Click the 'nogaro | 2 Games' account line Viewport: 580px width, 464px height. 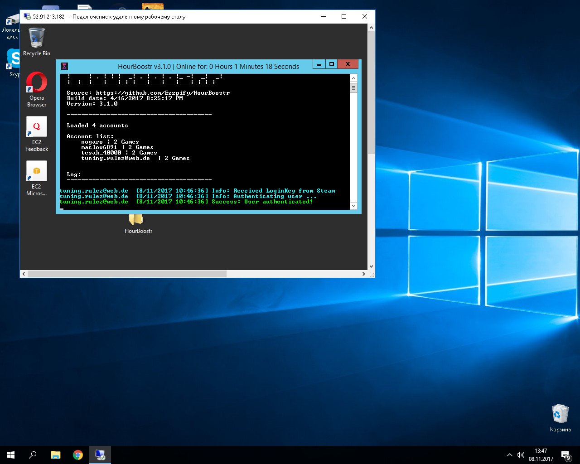pos(110,142)
